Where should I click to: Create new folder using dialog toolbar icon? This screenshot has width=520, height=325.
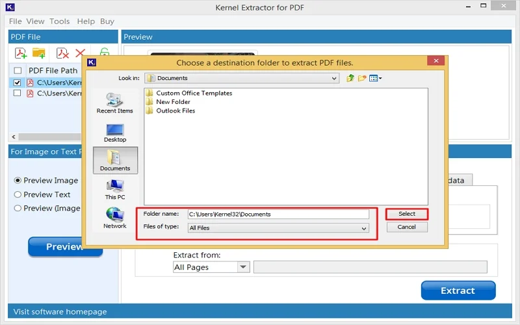(x=362, y=78)
